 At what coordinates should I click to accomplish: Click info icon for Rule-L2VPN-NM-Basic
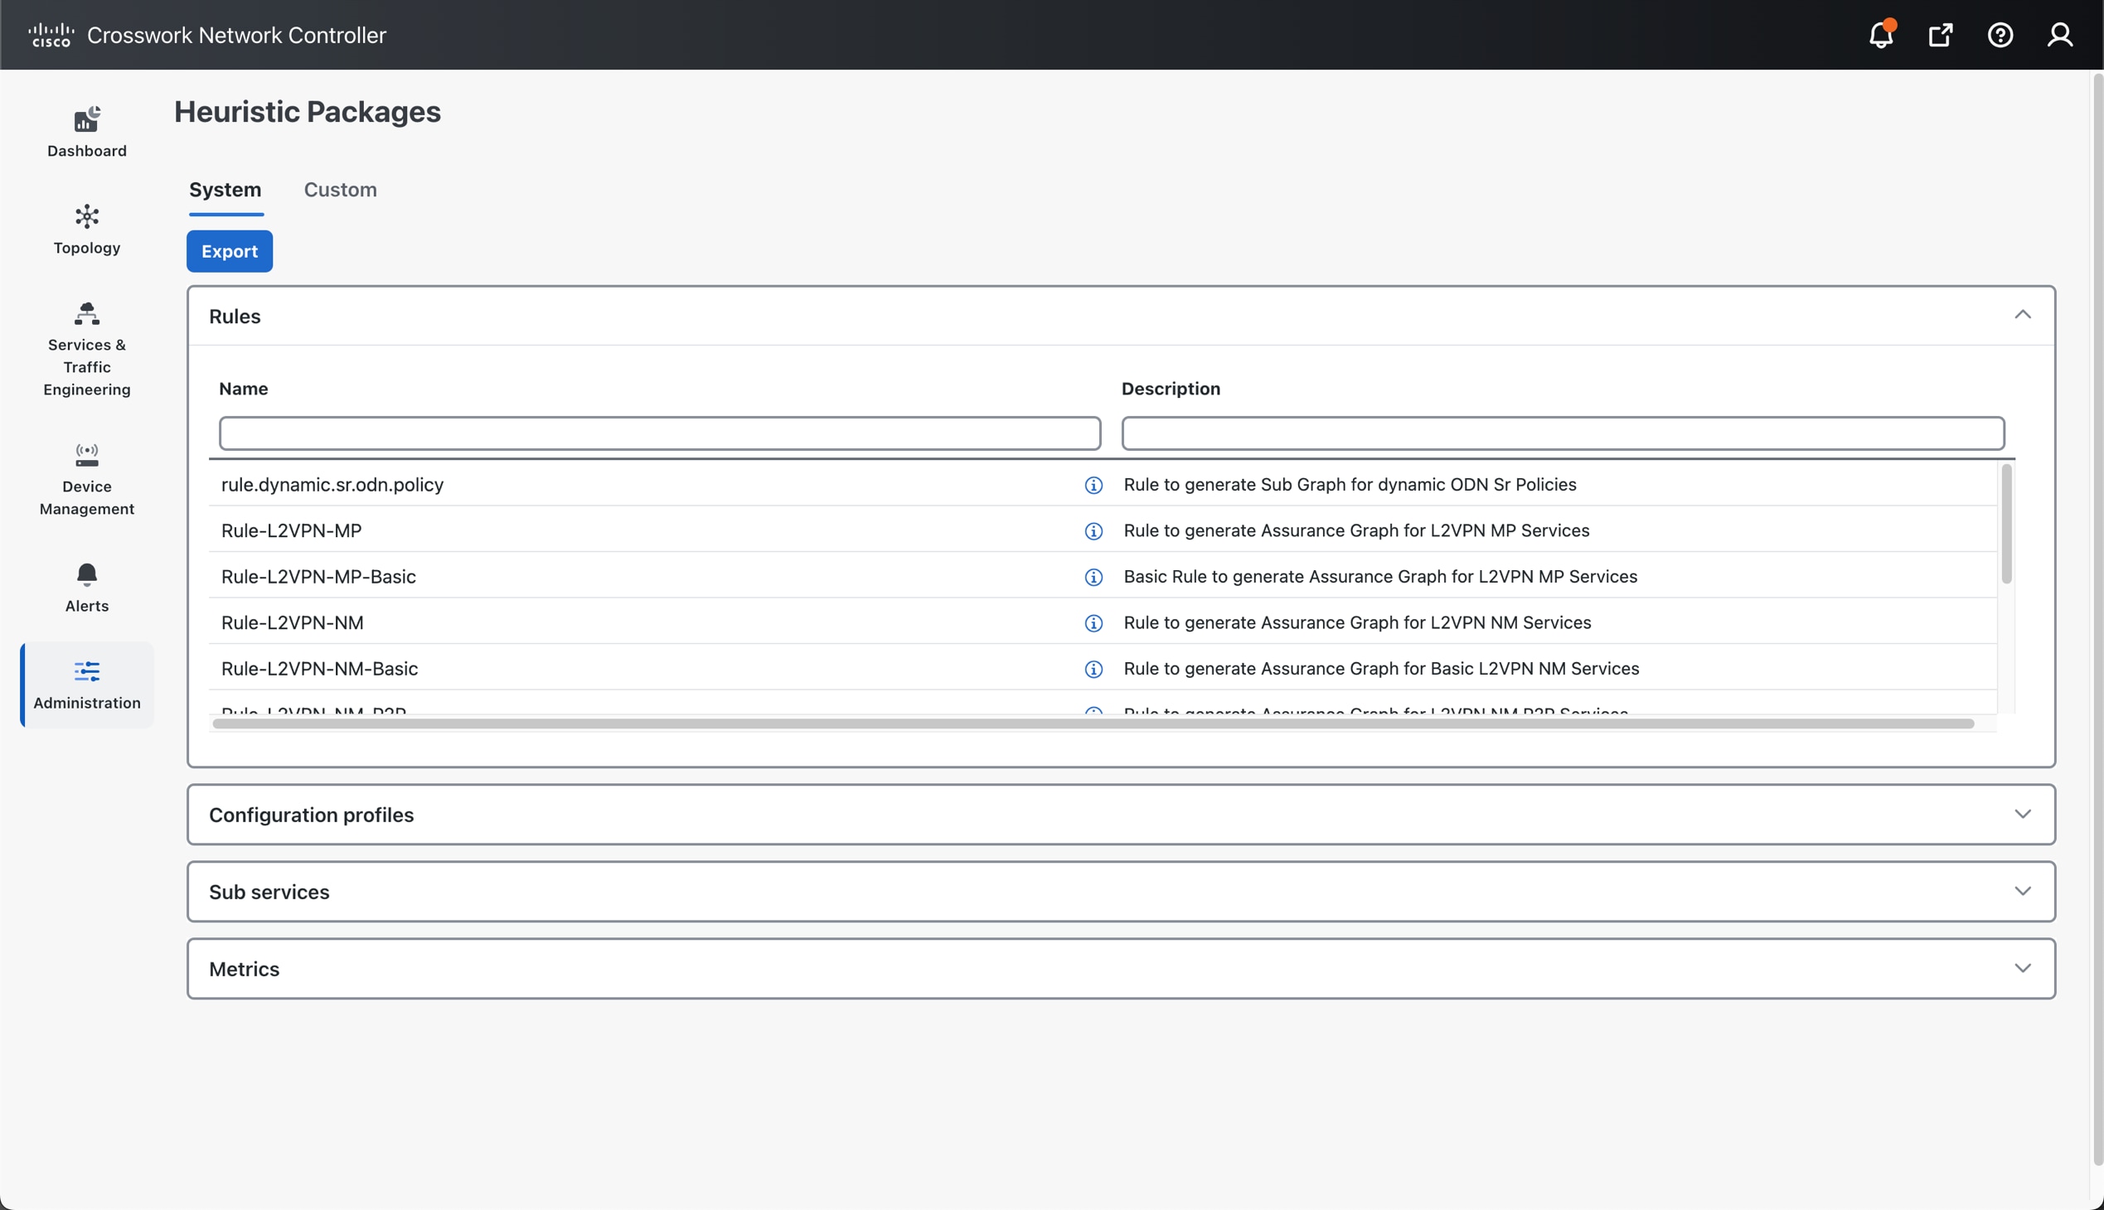pyautogui.click(x=1093, y=669)
